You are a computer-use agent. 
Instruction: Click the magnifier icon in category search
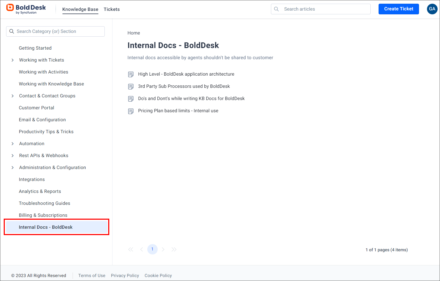[12, 31]
